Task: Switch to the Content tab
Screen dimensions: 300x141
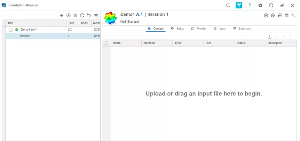Action: click(x=156, y=28)
